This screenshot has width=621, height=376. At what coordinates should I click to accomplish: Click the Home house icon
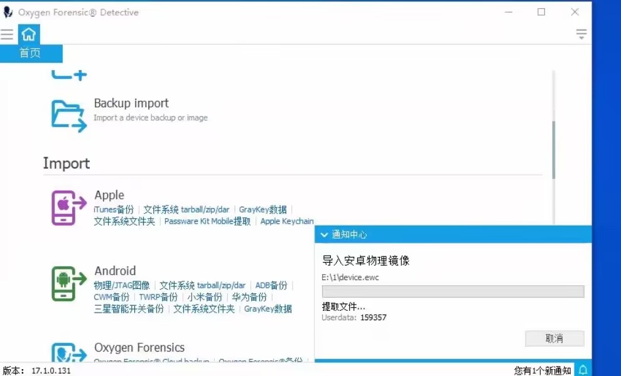click(29, 34)
